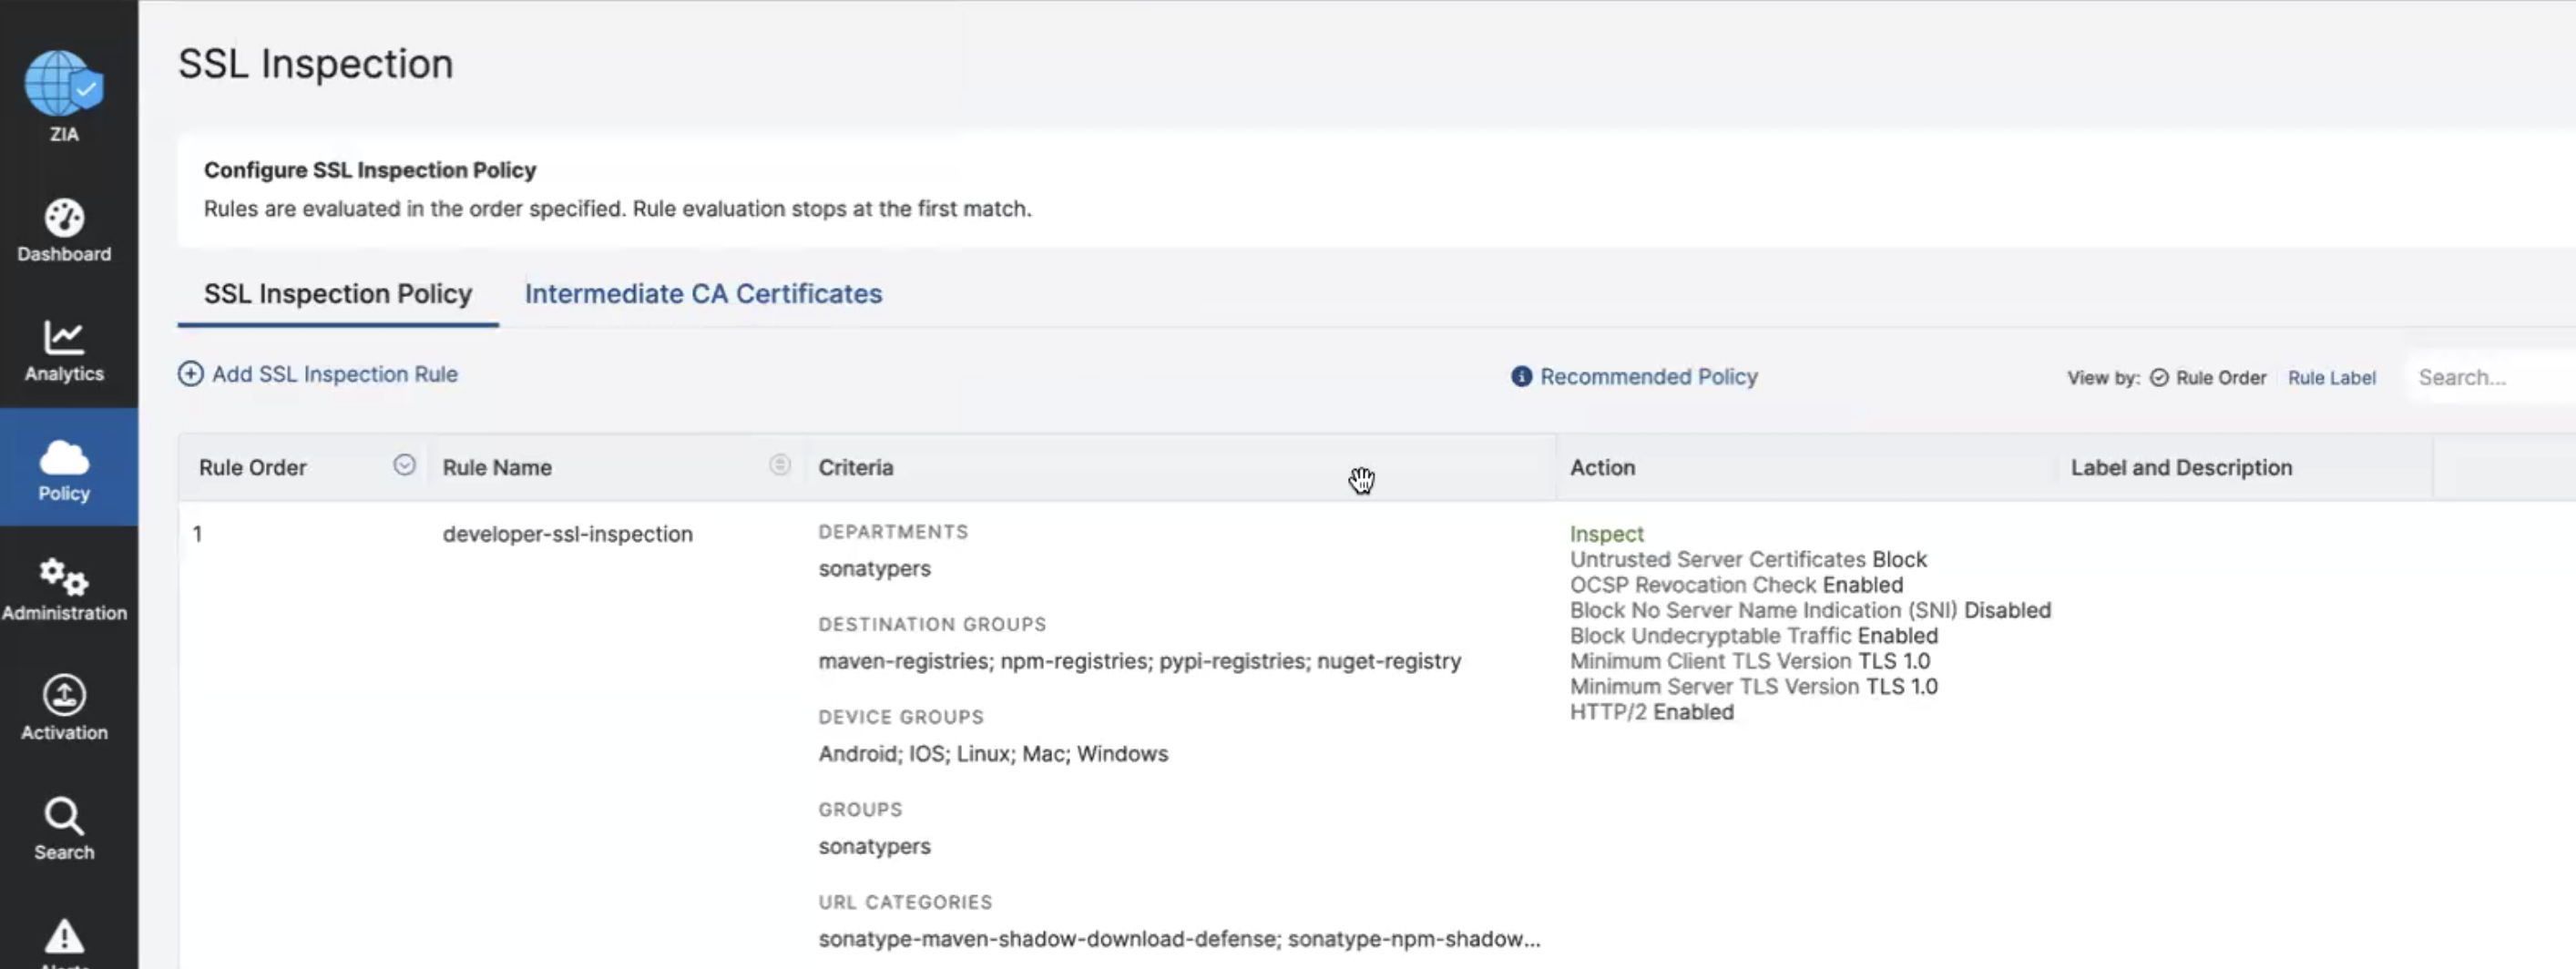Click HTTP/2 Enabled line
Viewport: 2576px width, 969px height.
1651,712
